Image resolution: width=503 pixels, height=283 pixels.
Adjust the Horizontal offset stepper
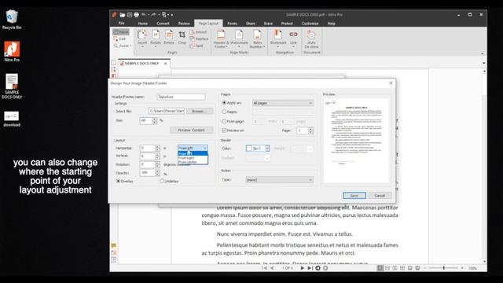click(157, 148)
